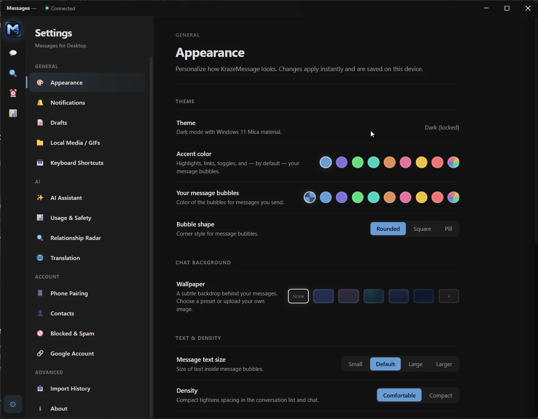Choose the rainbow custom accent color
This screenshot has width=538, height=419.
pos(453,162)
